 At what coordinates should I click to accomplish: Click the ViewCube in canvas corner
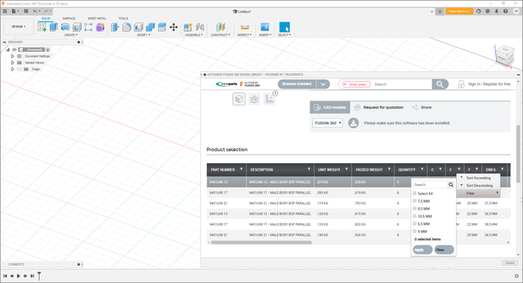tap(504, 55)
